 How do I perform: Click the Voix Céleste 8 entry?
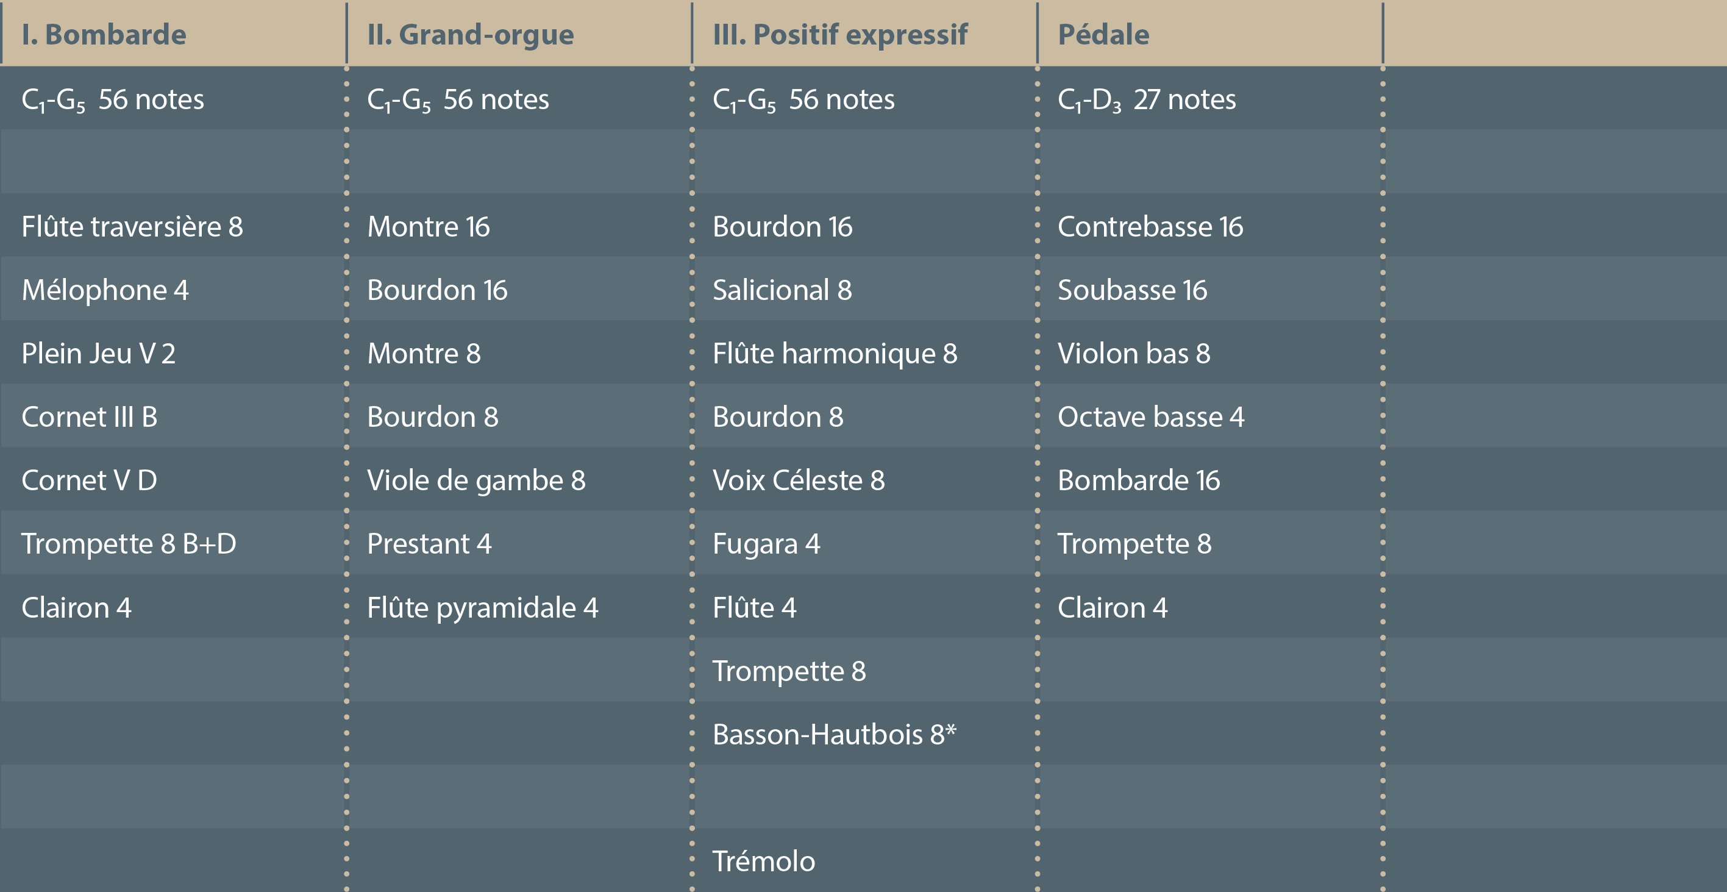799,480
